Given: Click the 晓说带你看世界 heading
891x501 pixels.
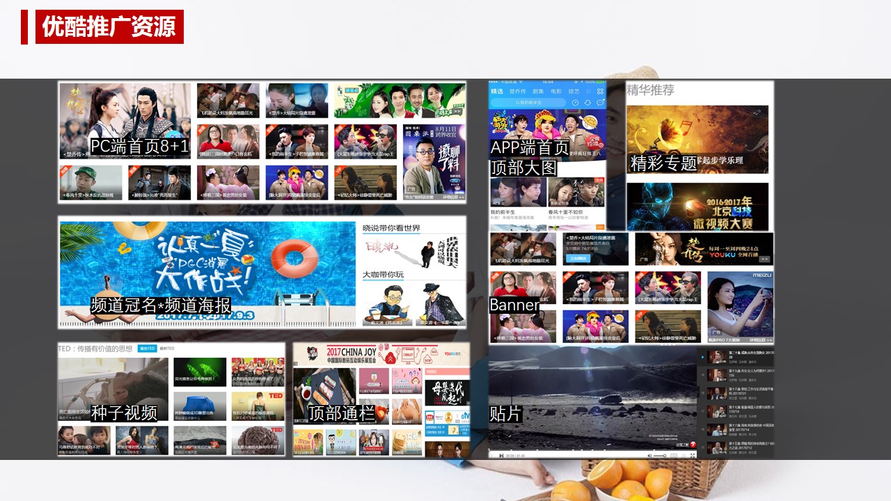Looking at the screenshot, I should pos(391,228).
